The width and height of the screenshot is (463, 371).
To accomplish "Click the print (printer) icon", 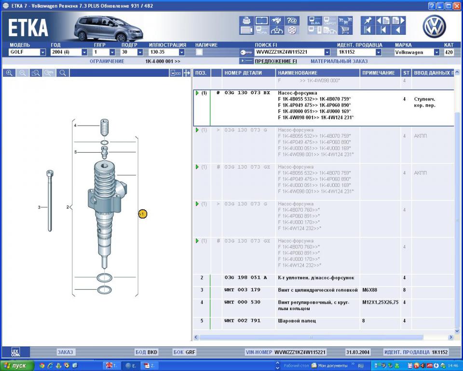I will coord(246,20).
